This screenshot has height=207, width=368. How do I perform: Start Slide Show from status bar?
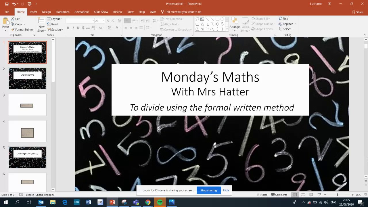point(319,195)
